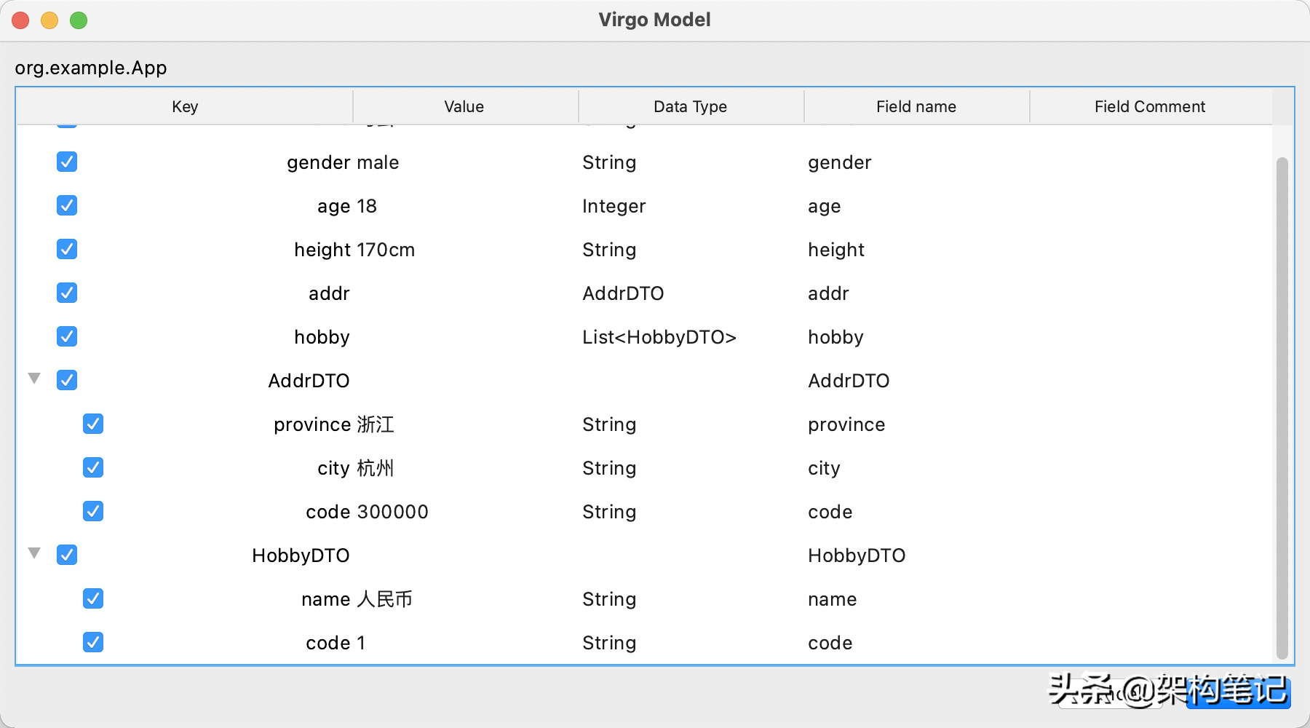Viewport: 1310px width, 728px height.
Task: Edit the 'age' field name cell
Action: point(824,206)
